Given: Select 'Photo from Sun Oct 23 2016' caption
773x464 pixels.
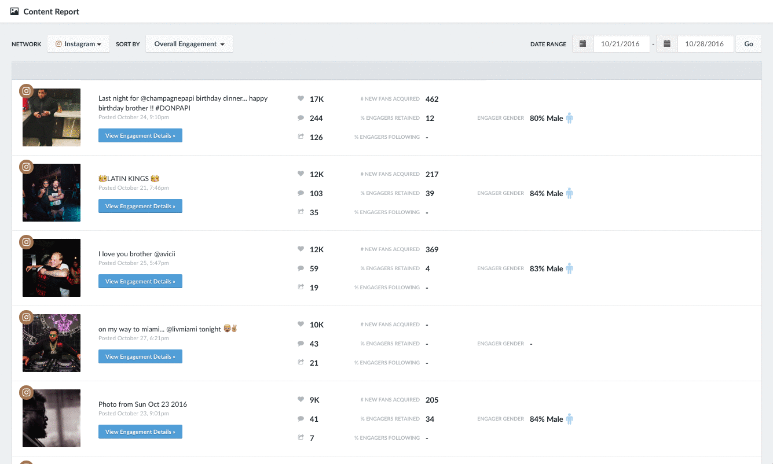Looking at the screenshot, I should [x=142, y=404].
